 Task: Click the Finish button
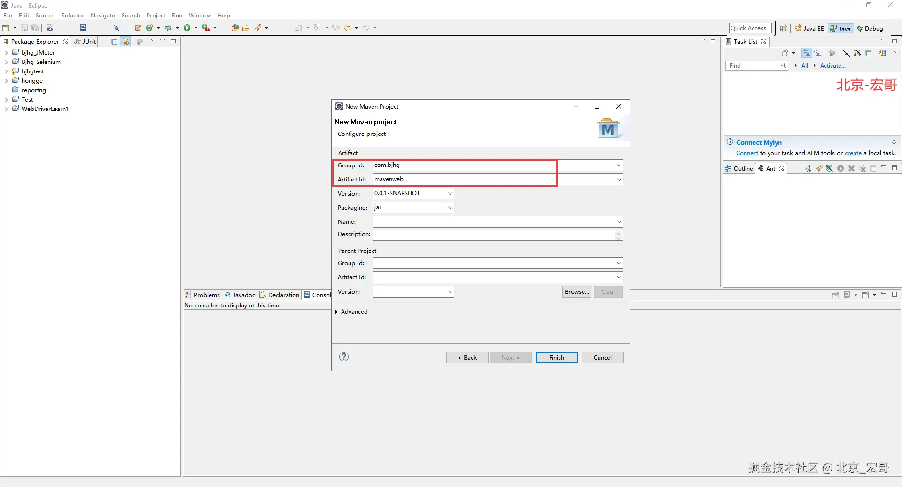[557, 358]
